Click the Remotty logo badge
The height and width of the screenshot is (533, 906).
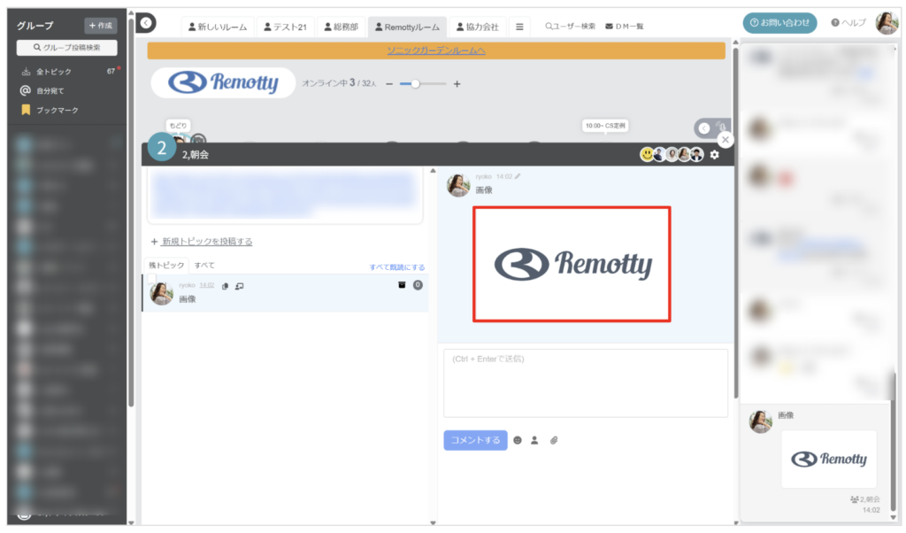223,82
